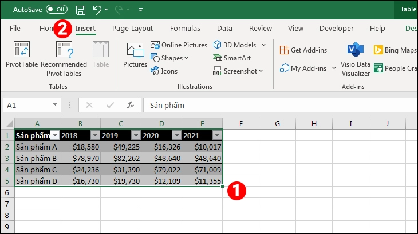Click the Insert Function fx button
The height and width of the screenshot is (234, 418).
[131, 105]
